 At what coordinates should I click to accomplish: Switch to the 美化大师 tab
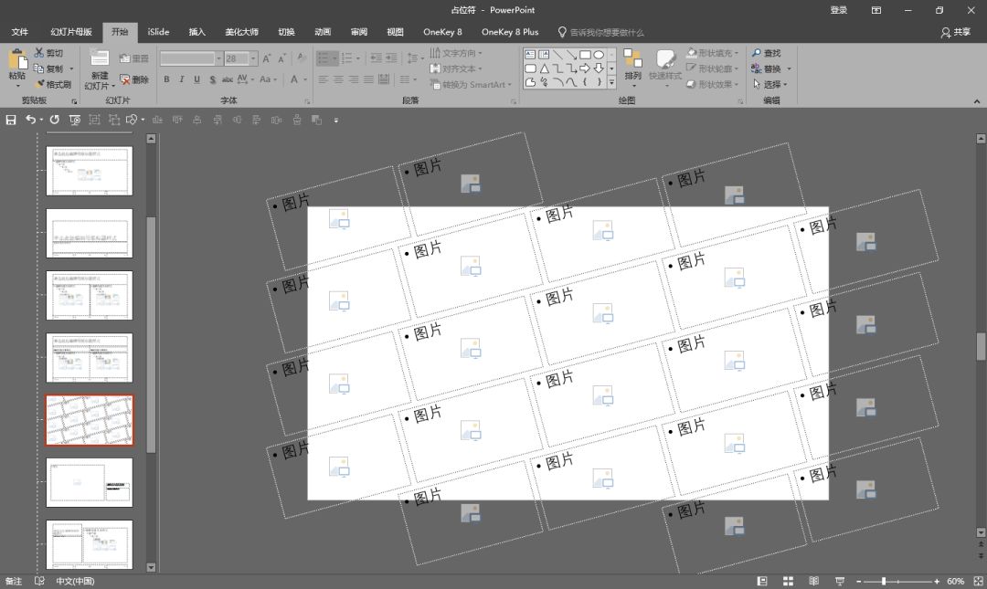(x=241, y=31)
